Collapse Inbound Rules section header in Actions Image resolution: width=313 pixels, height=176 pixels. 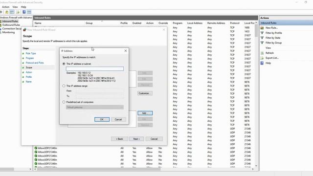pos(286,23)
